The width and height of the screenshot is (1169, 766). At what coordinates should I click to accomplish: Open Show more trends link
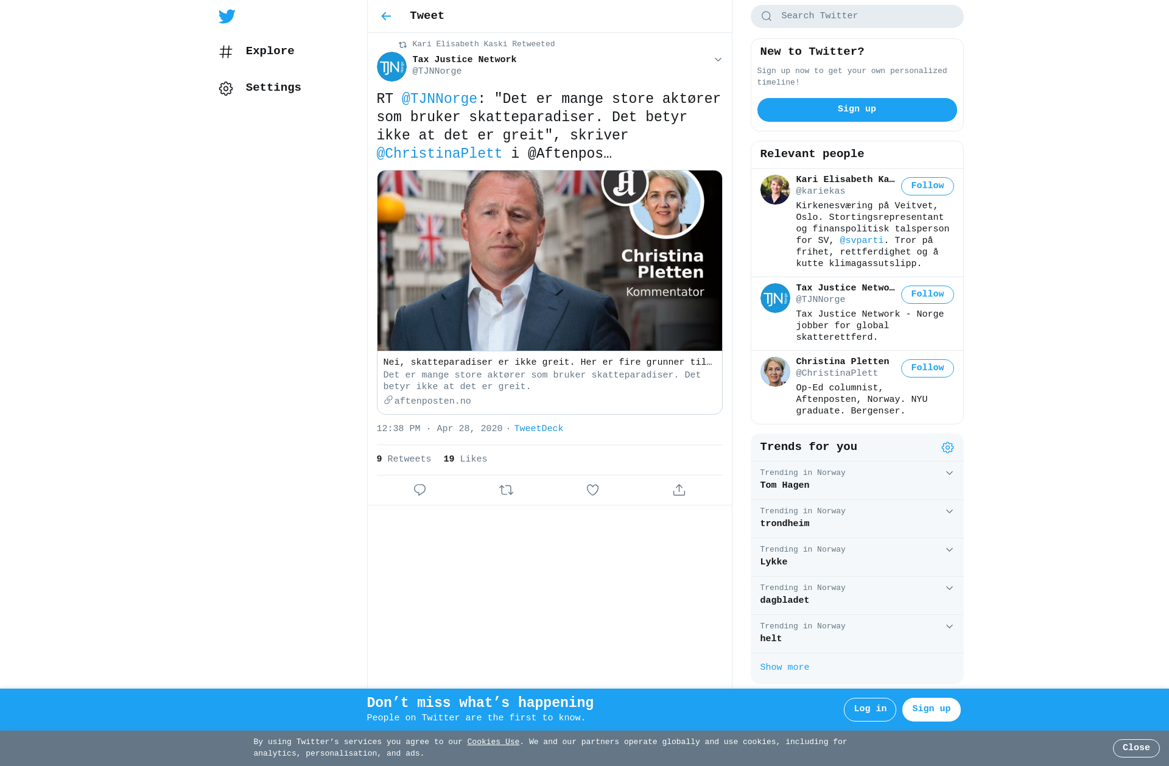click(x=784, y=667)
